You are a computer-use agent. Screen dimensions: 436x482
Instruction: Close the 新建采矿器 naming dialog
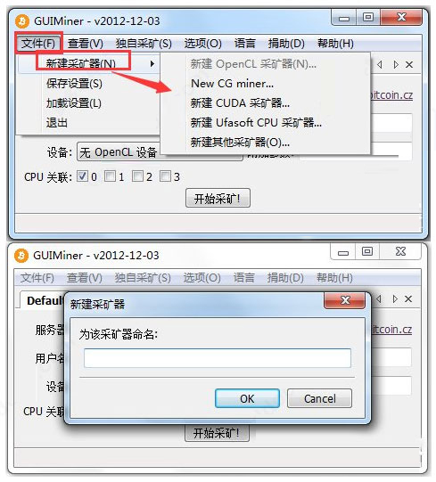tap(345, 300)
